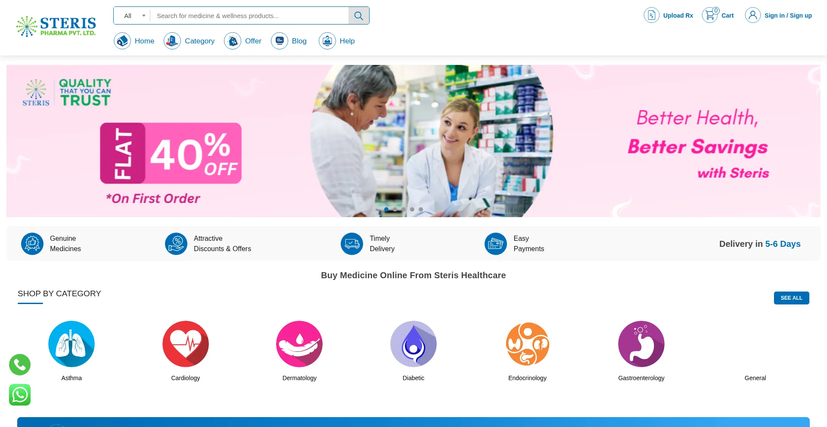Click the Blog nav icon
Viewport: 827px width, 427px height.
pos(280,41)
